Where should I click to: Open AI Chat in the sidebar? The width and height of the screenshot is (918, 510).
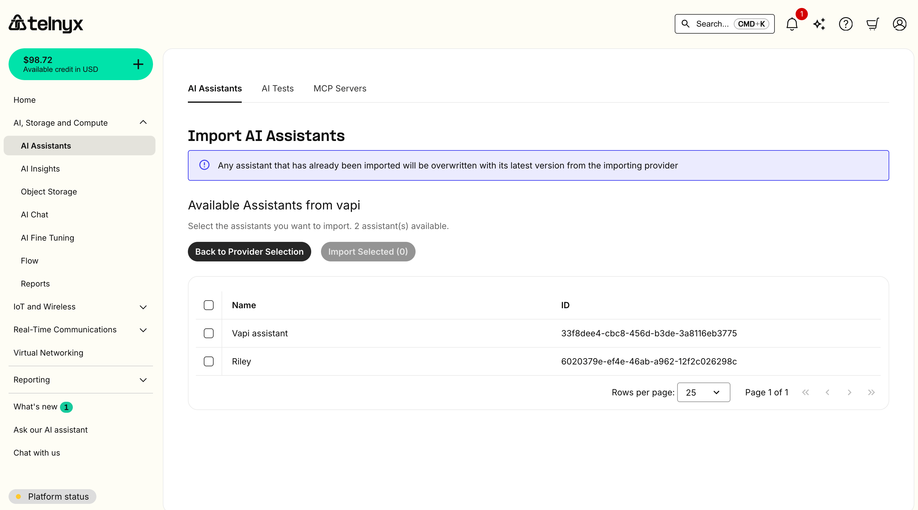(x=35, y=214)
